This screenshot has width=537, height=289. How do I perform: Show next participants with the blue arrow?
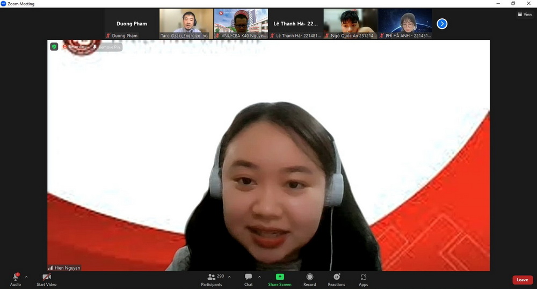click(442, 24)
